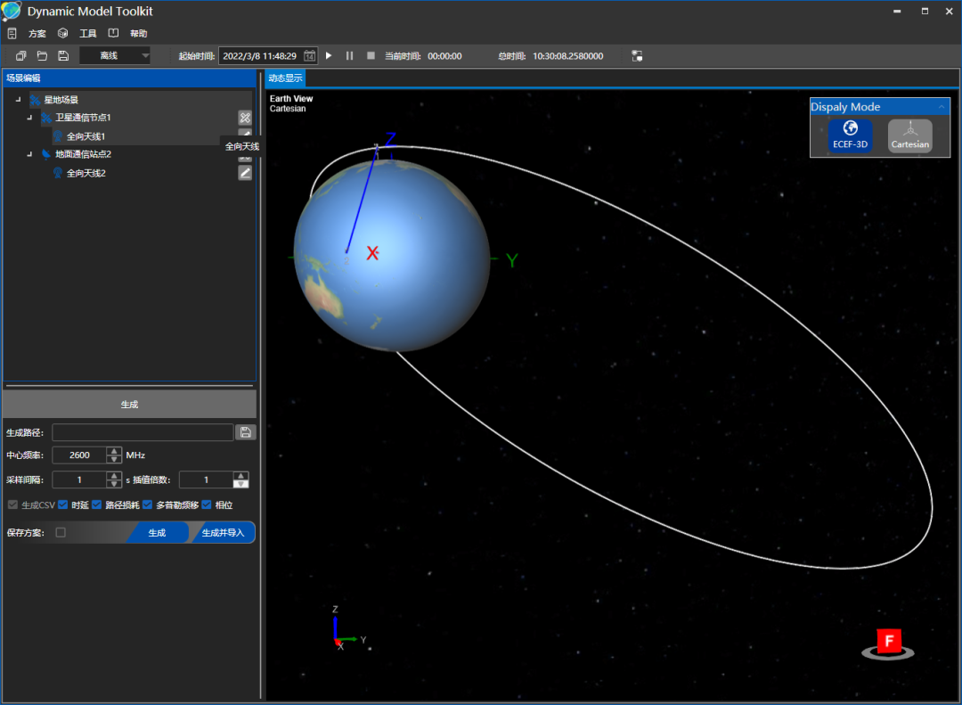Click the stop playback button
Viewport: 962px width, 705px height.
371,56
